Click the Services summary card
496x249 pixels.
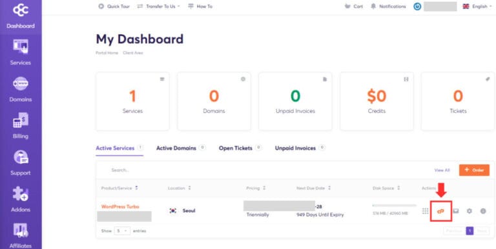tap(132, 101)
